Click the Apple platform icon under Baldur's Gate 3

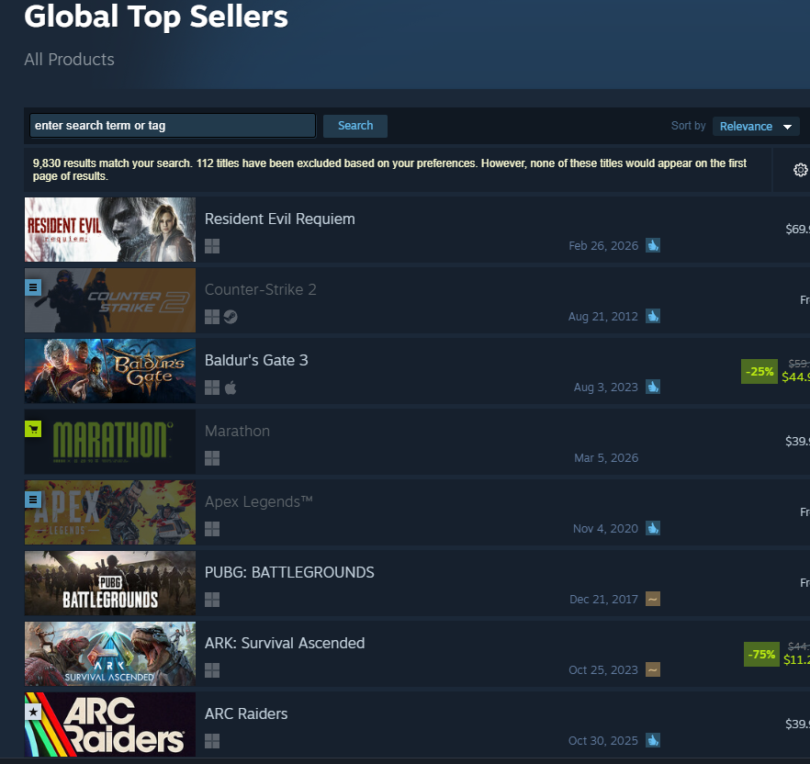pyautogui.click(x=231, y=388)
